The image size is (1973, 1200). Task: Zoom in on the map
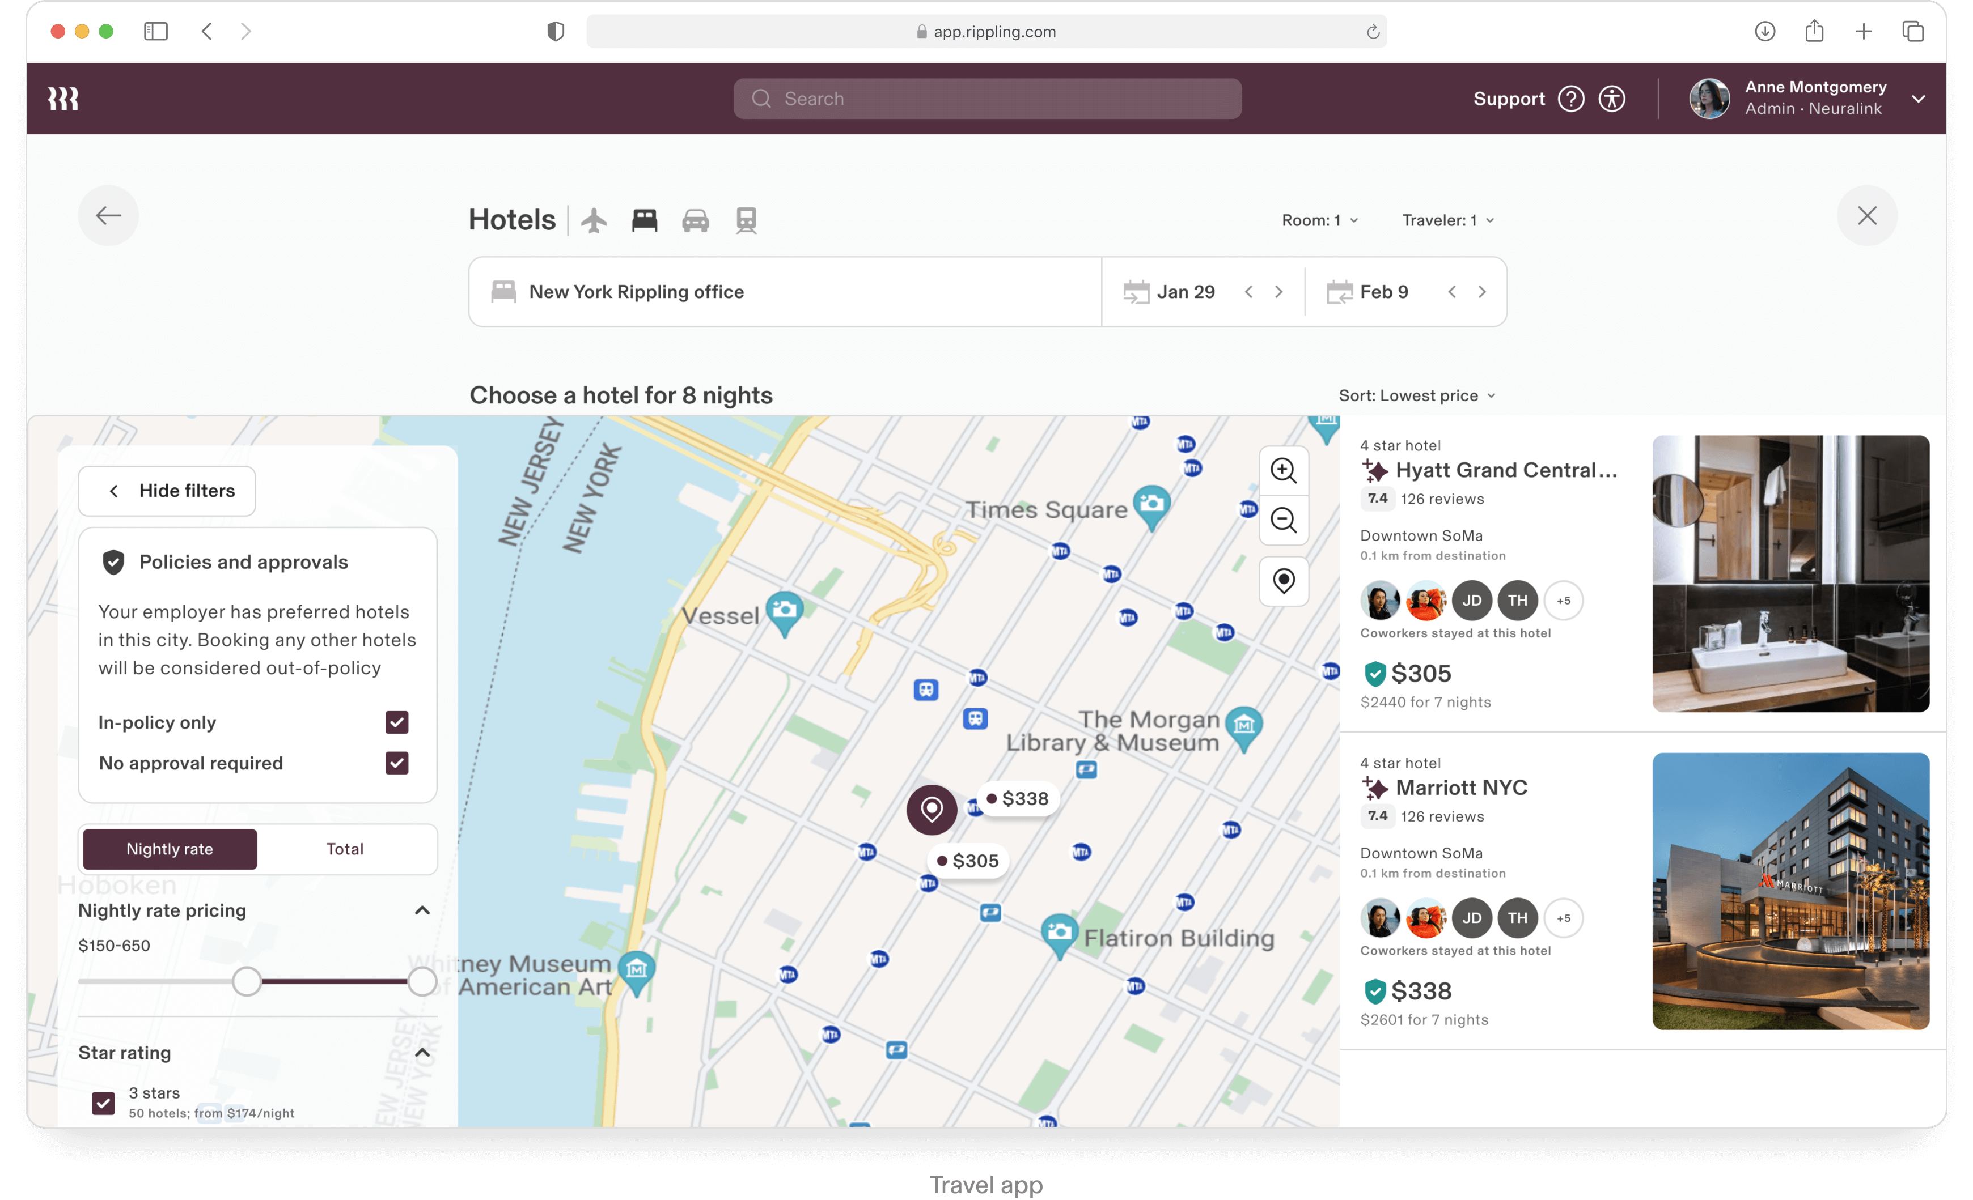pyautogui.click(x=1284, y=470)
